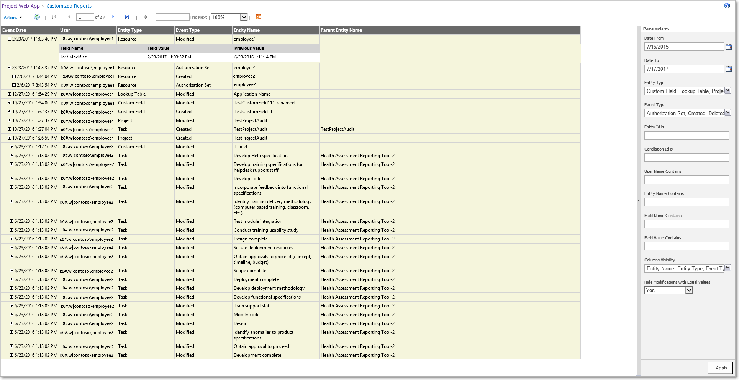Image resolution: width=739 pixels, height=380 pixels.
Task: Expand the Modify code task row
Action: [12, 314]
